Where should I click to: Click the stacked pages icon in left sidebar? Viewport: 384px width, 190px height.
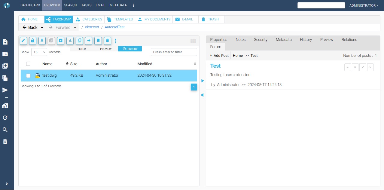(5, 78)
